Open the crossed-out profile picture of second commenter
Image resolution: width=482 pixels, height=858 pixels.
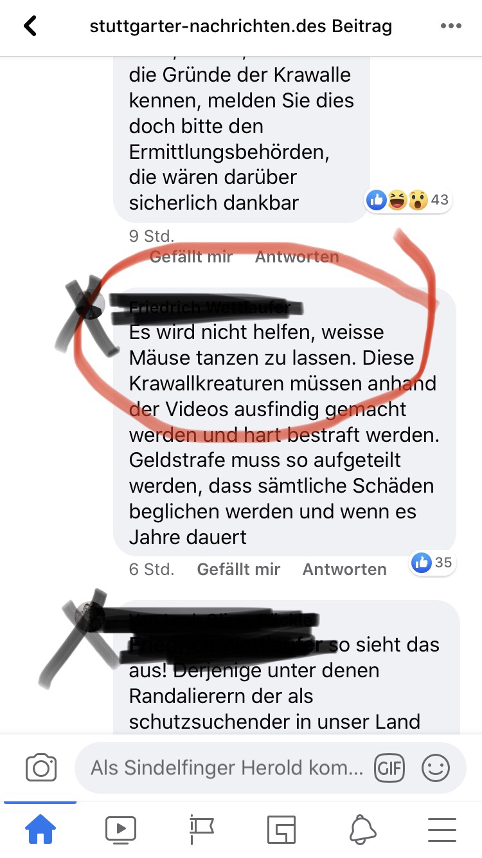(90, 304)
